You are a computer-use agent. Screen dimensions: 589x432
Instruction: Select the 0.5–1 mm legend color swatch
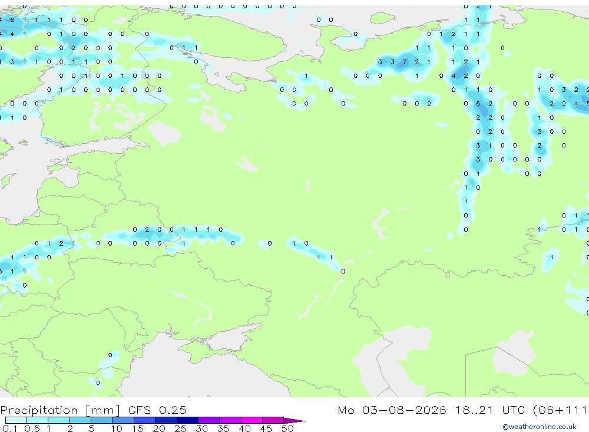(x=38, y=420)
